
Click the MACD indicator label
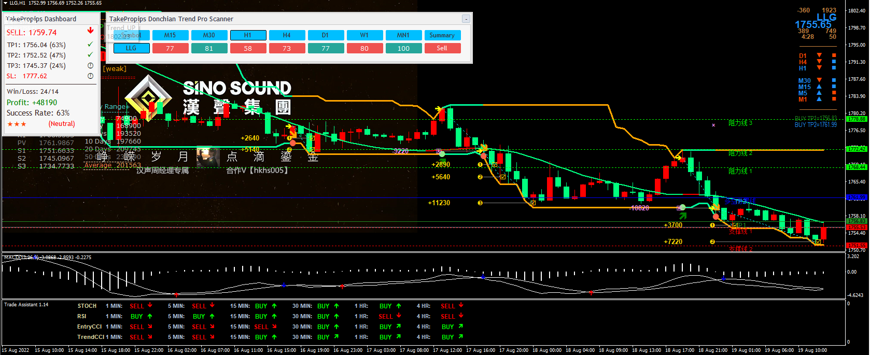point(47,257)
